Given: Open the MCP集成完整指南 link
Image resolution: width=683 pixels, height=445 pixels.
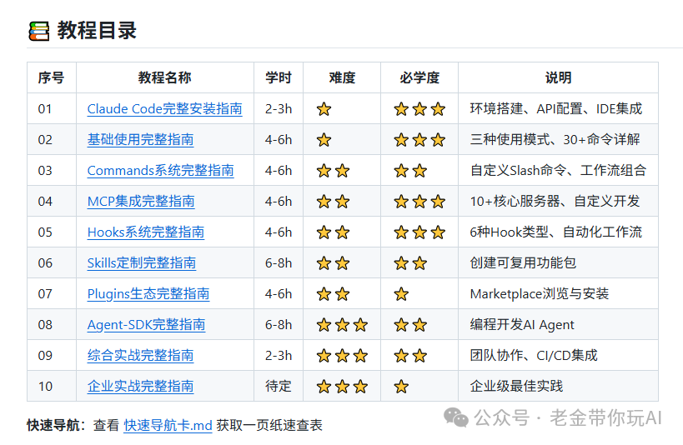Looking at the screenshot, I should point(141,202).
